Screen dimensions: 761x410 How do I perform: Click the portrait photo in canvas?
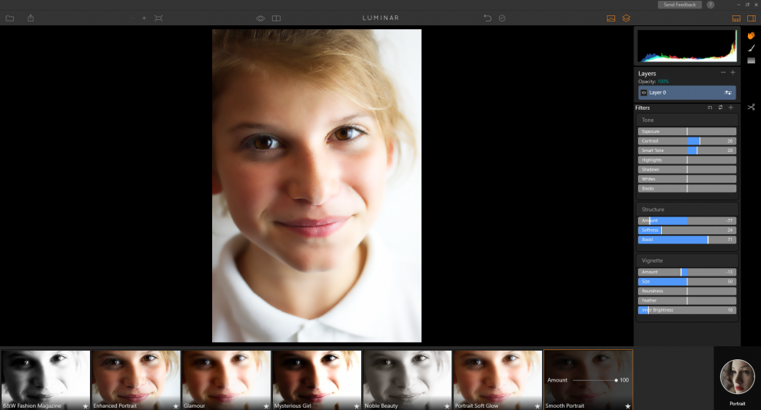[317, 186]
